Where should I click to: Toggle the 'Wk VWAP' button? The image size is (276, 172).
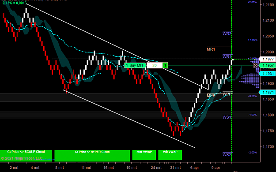(170, 155)
